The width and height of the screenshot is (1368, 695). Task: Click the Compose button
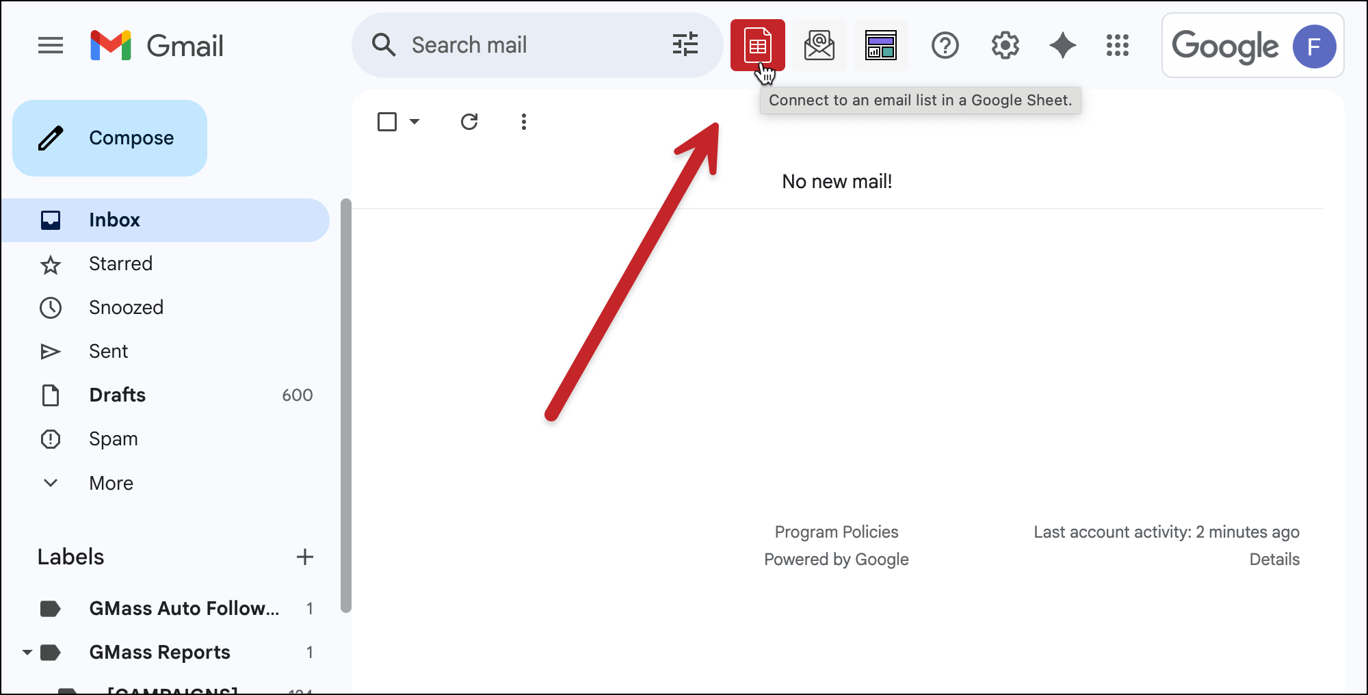110,138
